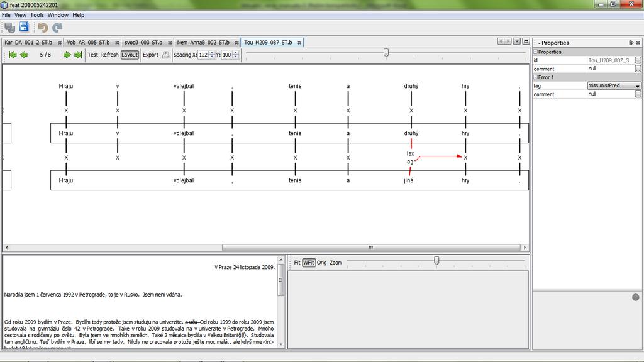
Task: Save with the floppy disk icon
Action: click(x=25, y=27)
